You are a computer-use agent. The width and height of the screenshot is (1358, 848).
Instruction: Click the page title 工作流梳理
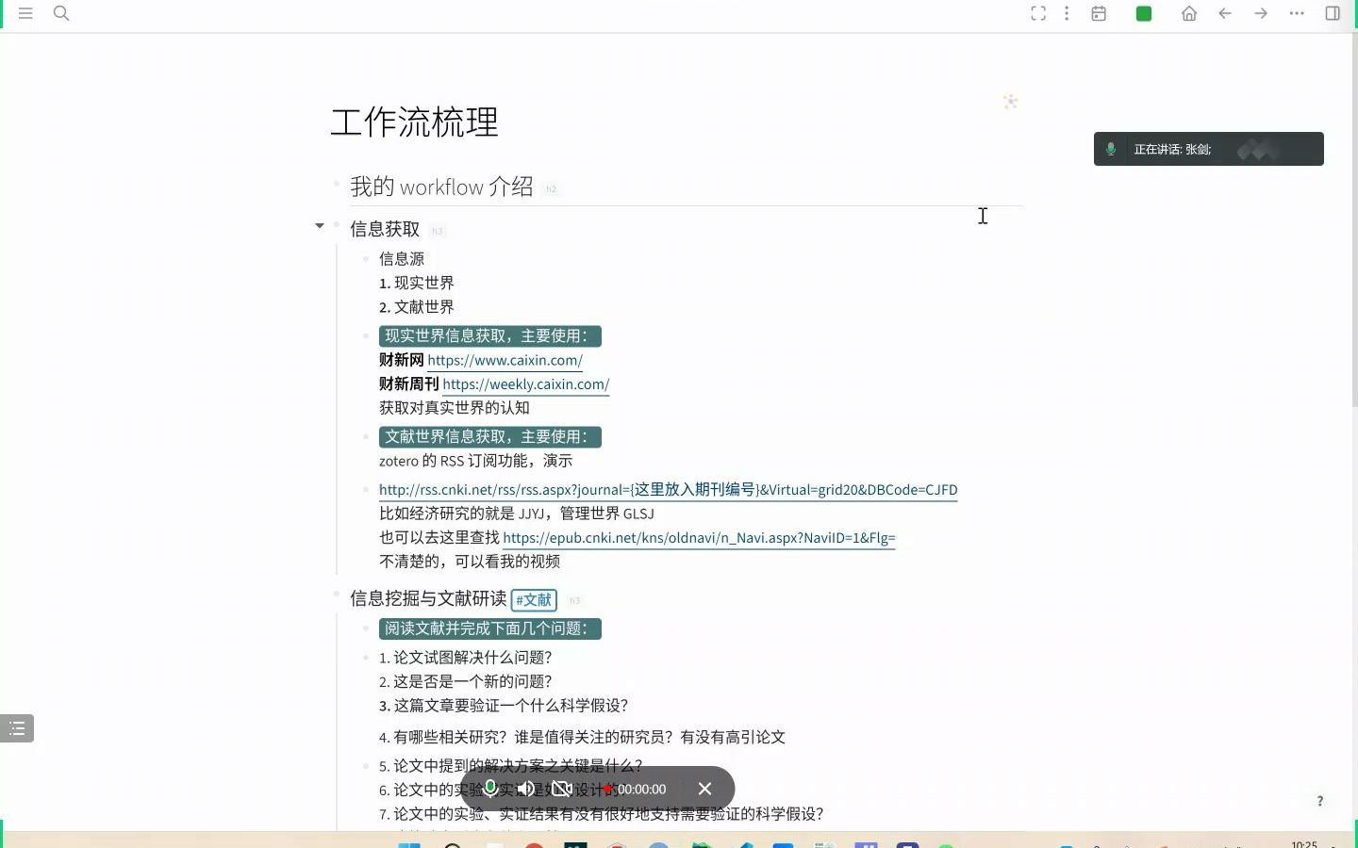(414, 122)
